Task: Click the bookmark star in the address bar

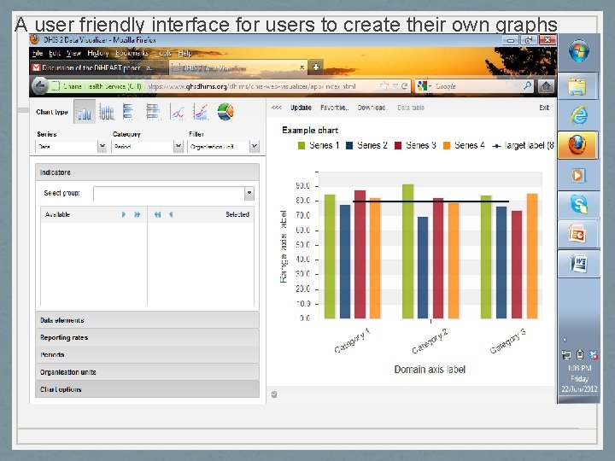Action: (x=384, y=86)
